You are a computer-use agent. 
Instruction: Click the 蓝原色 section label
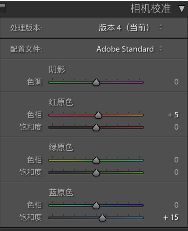click(x=61, y=192)
